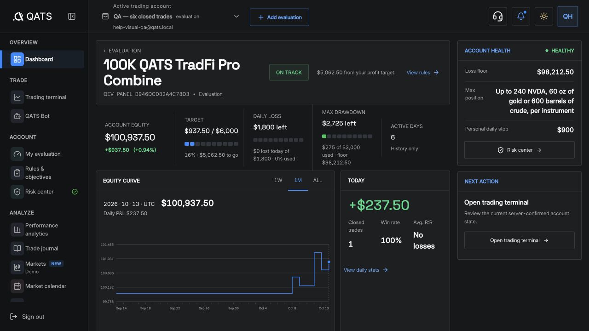This screenshot has height=331, width=589.
Task: Select Trading terminal menu item
Action: [x=46, y=97]
